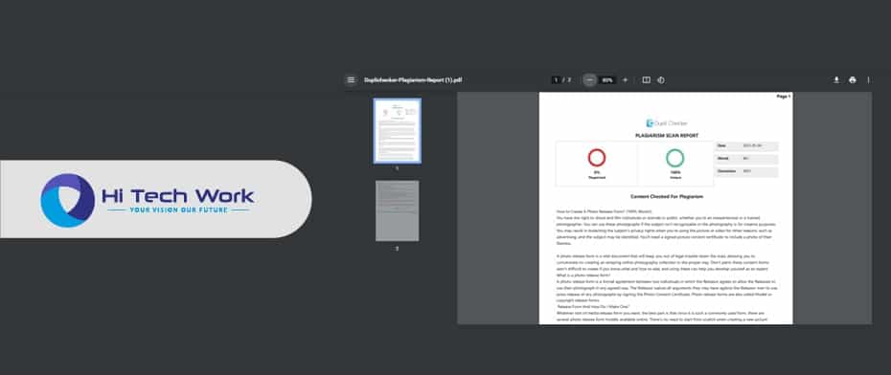Toggle the PDF sidebar menu icon
891x375 pixels.
pos(351,80)
